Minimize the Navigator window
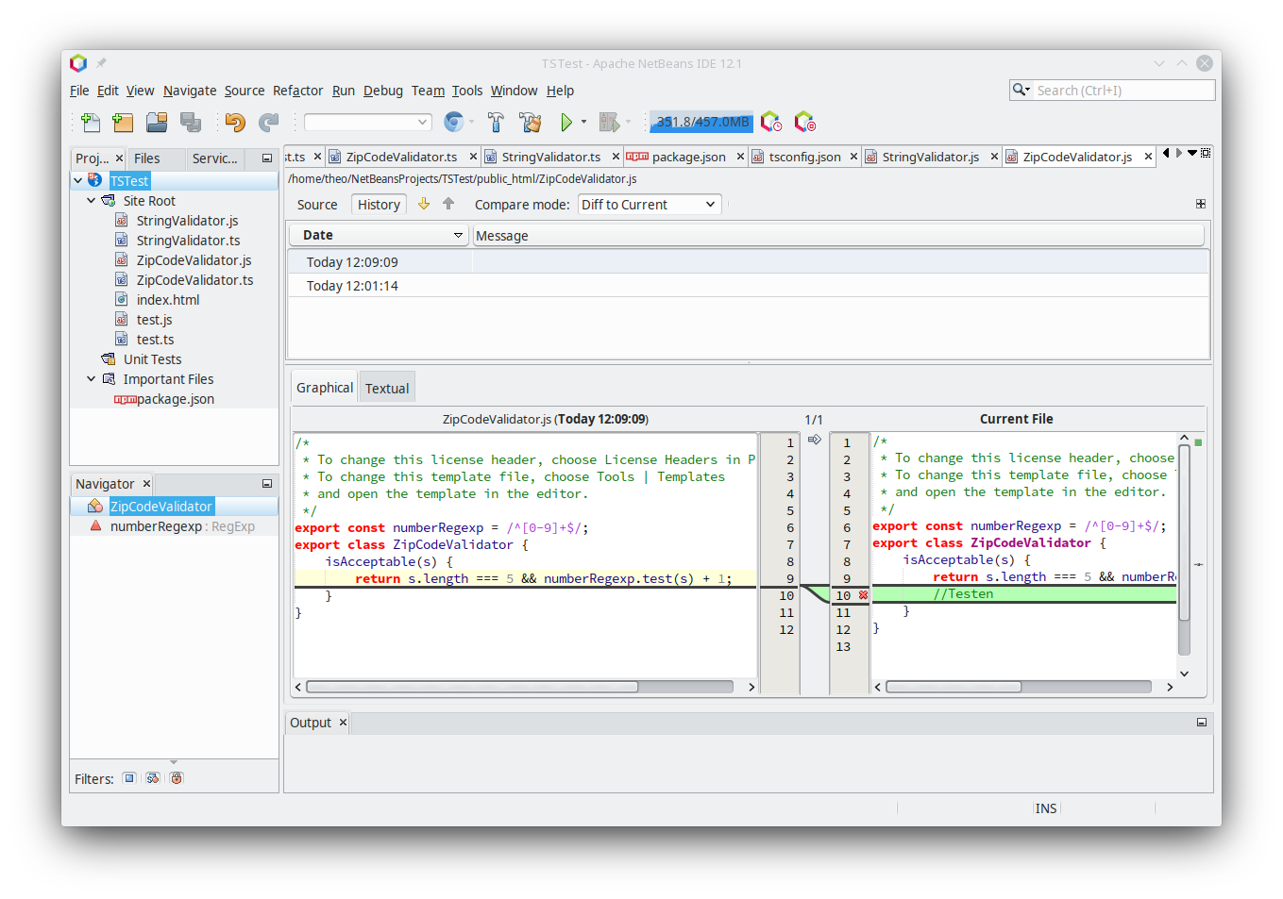The image size is (1283, 899). tap(267, 484)
